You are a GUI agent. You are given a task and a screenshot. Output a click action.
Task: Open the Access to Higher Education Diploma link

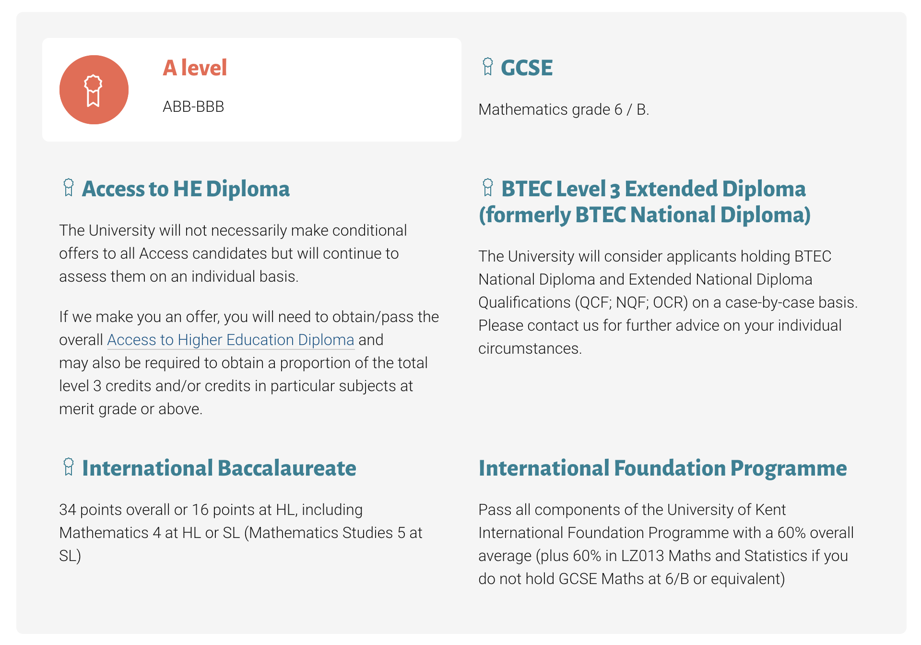pos(230,340)
